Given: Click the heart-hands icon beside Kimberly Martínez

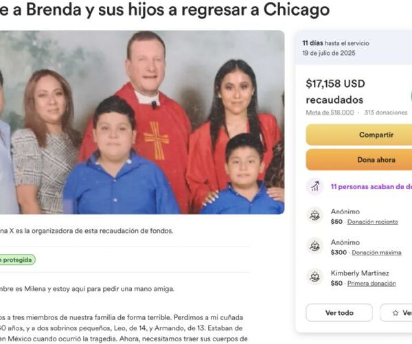Looking at the screenshot, I should (314, 277).
